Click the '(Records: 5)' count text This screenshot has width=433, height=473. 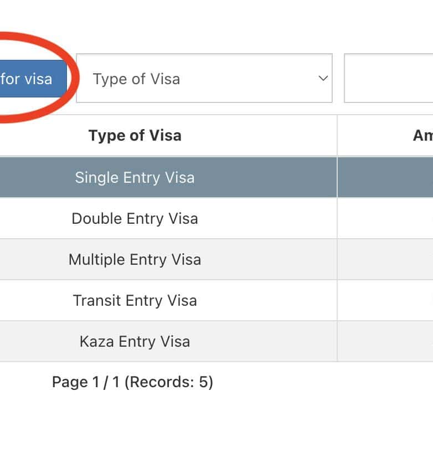168,382
